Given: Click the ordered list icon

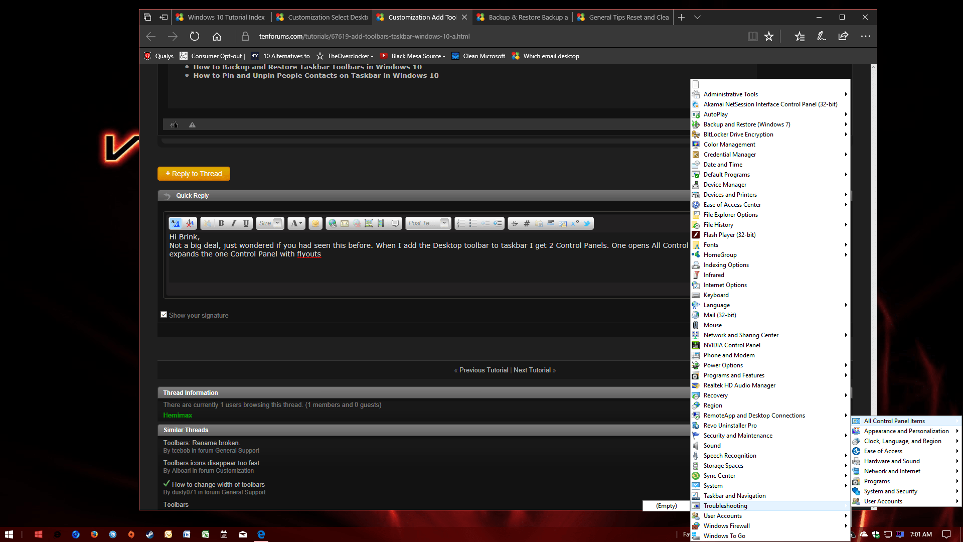Looking at the screenshot, I should click(x=461, y=223).
